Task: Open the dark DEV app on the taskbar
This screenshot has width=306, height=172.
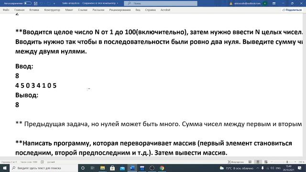Action: coord(142,168)
